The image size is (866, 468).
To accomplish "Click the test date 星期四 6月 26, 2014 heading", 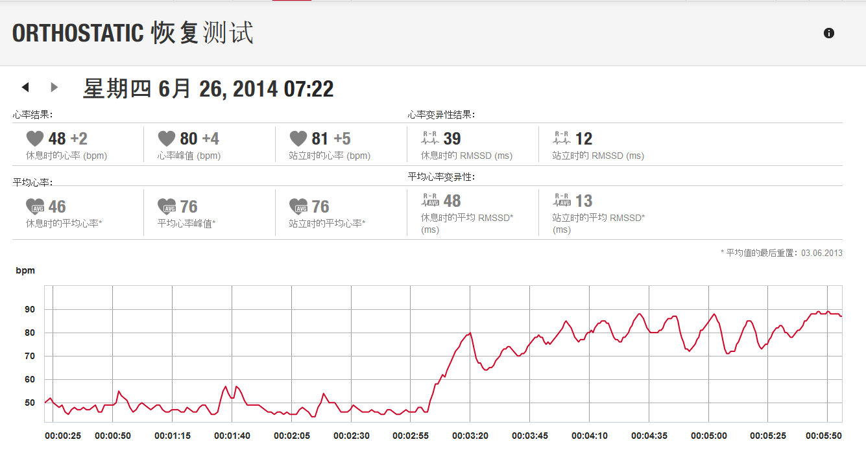I will 208,88.
